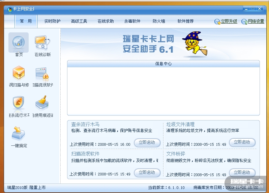Click 上次使用时间 2008-05-15 16:00 text
This screenshot has width=269, height=193.
pos(100,144)
